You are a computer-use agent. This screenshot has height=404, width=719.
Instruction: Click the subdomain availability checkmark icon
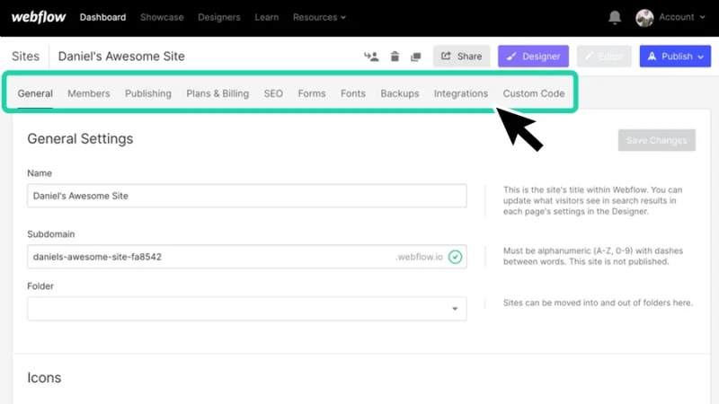pyautogui.click(x=455, y=257)
